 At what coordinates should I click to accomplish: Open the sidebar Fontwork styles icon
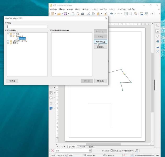[x=158, y=41]
